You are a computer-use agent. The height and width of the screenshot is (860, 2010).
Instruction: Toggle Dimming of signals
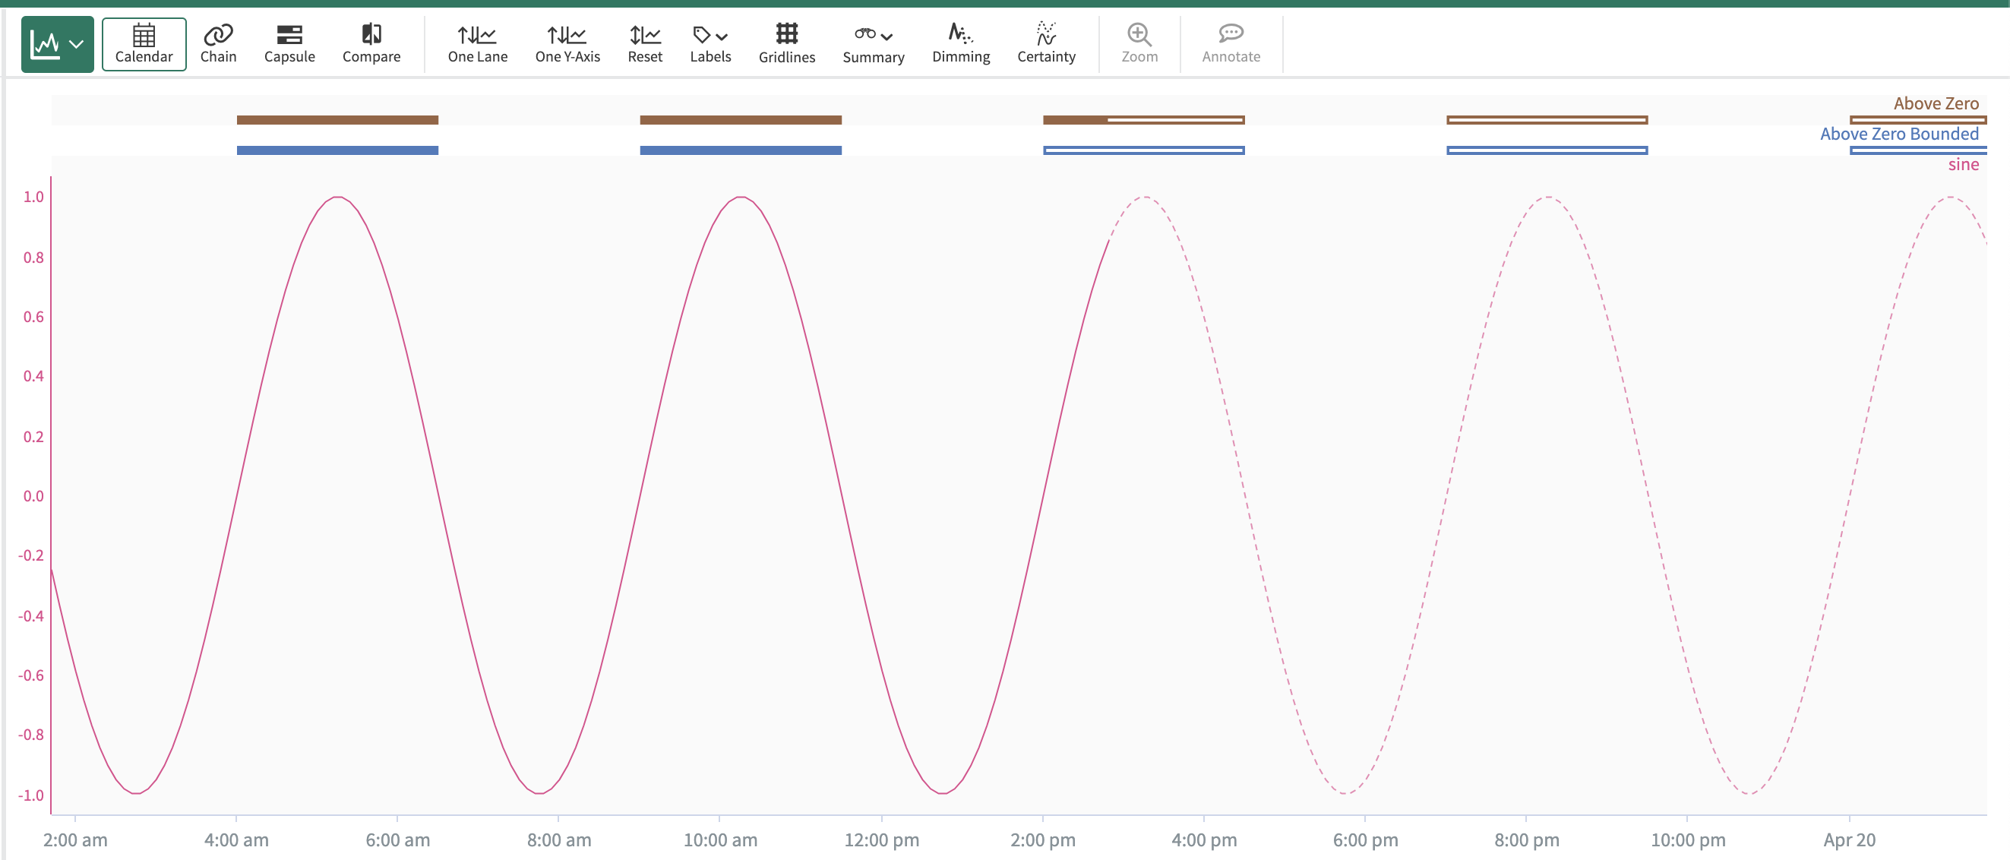tap(960, 45)
